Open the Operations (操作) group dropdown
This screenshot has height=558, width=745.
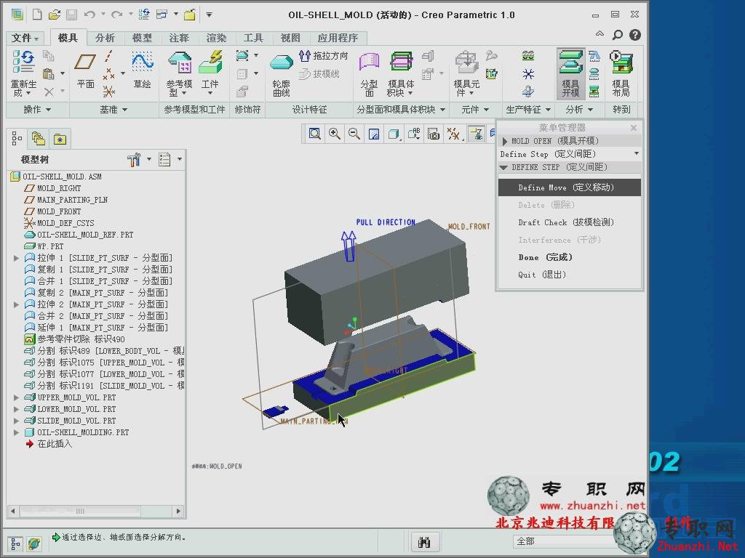click(38, 110)
